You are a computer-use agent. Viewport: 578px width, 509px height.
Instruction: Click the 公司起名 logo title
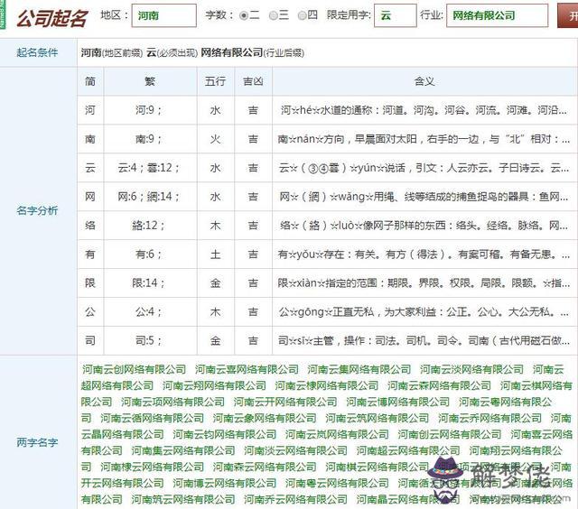coord(52,18)
